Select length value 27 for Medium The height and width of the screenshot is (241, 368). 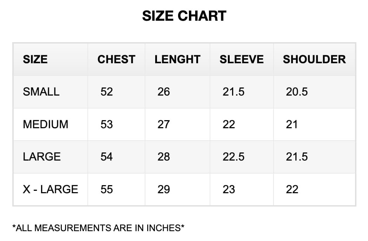(164, 124)
